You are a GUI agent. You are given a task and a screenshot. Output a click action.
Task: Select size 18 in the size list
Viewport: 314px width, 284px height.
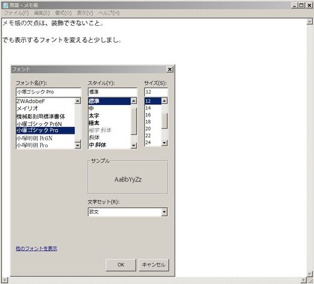tap(153, 122)
